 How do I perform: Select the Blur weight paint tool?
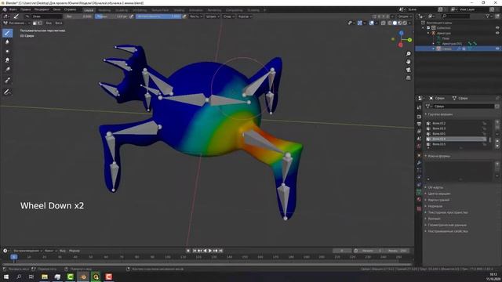(x=7, y=42)
